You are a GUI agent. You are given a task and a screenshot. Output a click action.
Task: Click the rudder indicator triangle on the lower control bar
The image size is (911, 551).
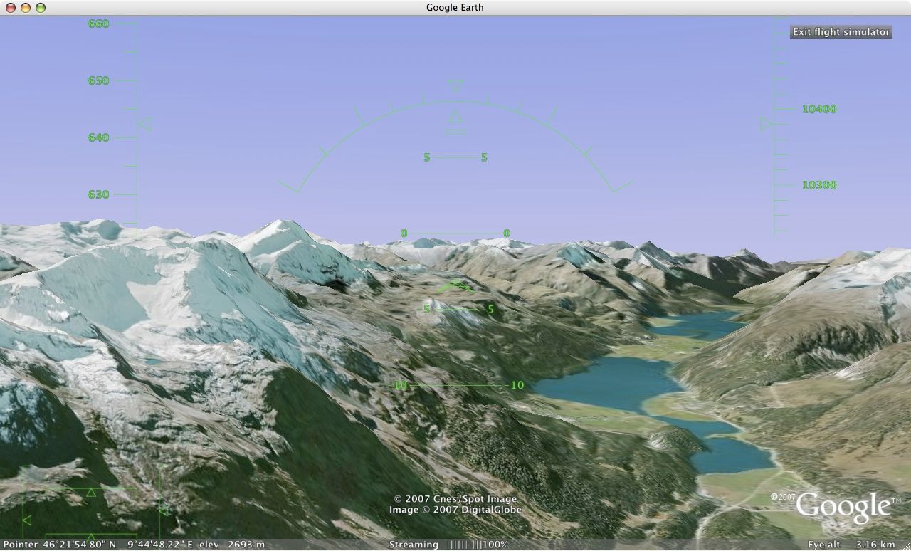[x=91, y=537]
